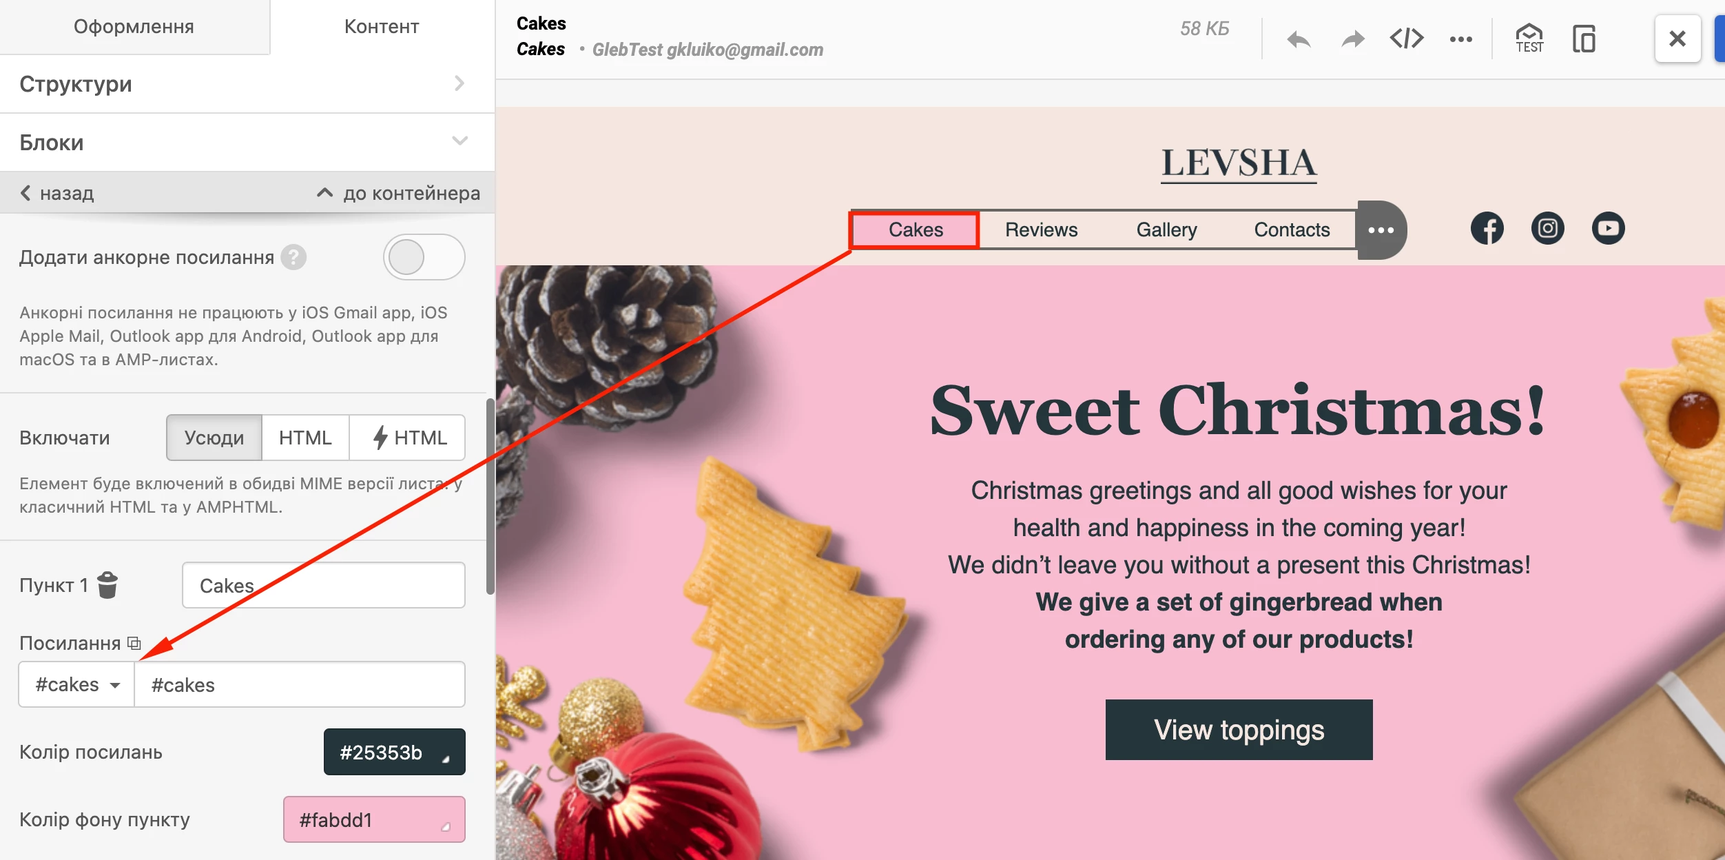Open the #fabdd1 background color swatch
Screen dimensions: 1725x860
[x=374, y=819]
